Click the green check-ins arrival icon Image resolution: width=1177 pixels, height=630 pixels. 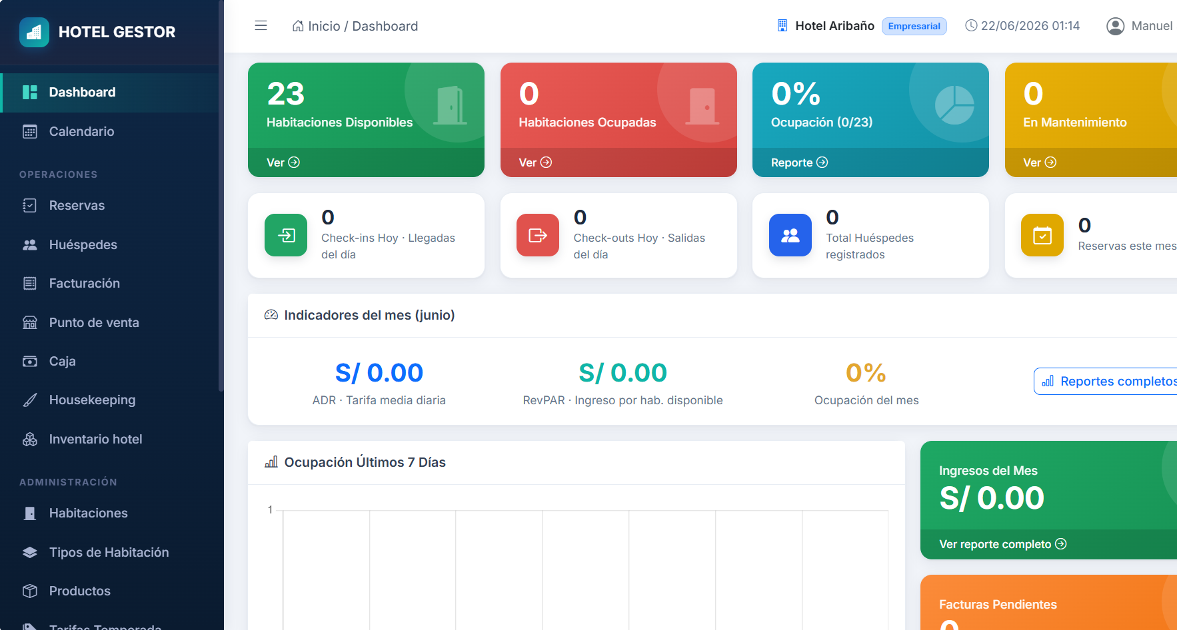coord(286,235)
